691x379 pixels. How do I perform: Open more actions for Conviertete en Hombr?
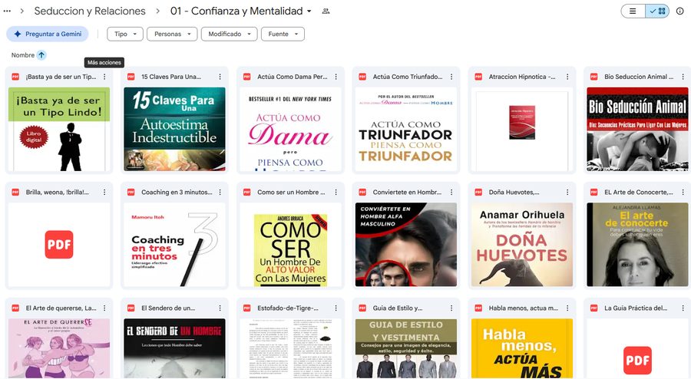pyautogui.click(x=451, y=193)
